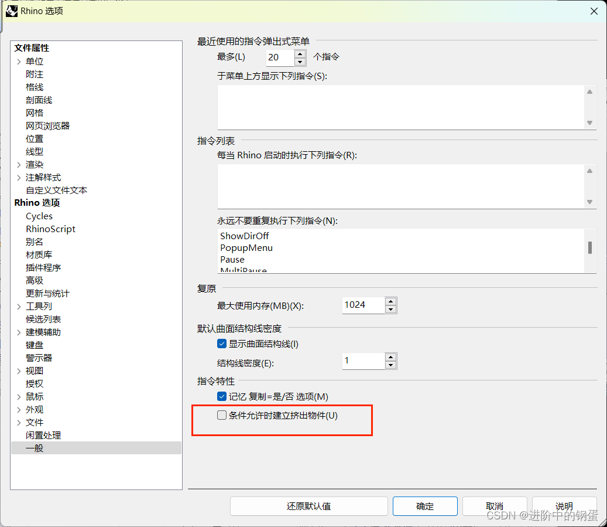The height and width of the screenshot is (527, 607).
Task: Click the Rhino logo in title bar
Action: 12,11
